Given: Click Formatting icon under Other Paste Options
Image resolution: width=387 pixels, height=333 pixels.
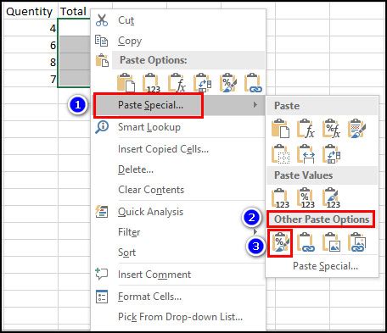Looking at the screenshot, I should coord(280,242).
